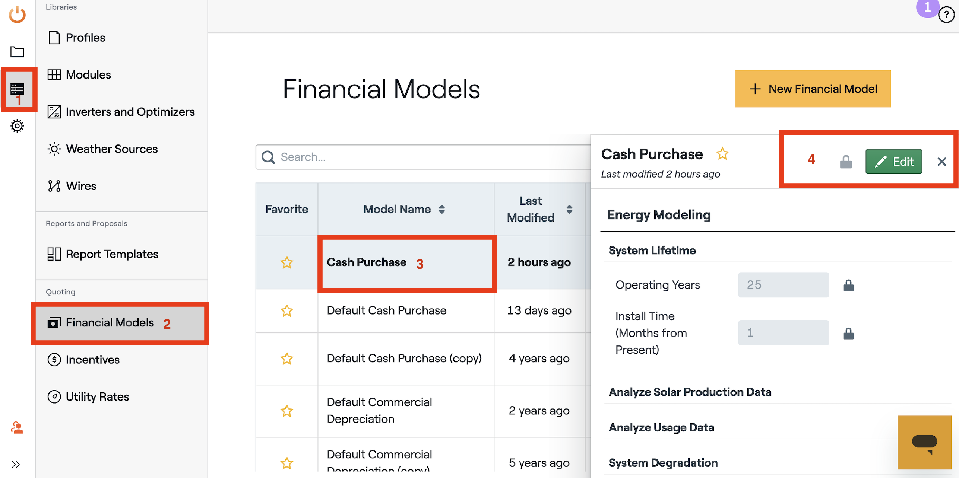This screenshot has width=959, height=478.
Task: Go to Utility Rates menu item
Action: click(97, 397)
